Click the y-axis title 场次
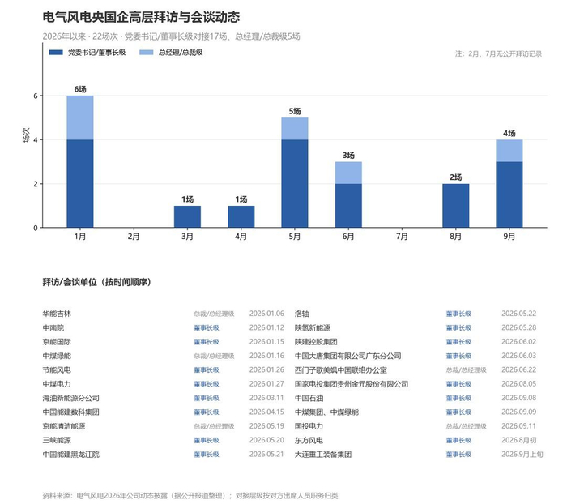This screenshot has height=504, width=567. (x=27, y=135)
